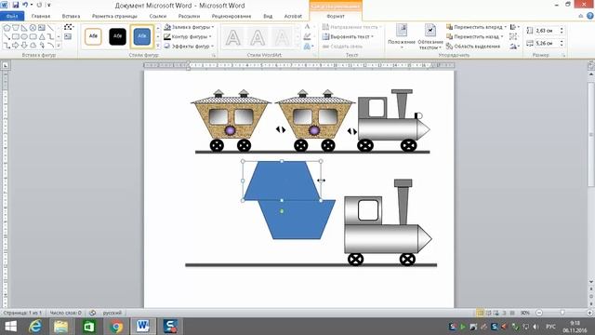595x335 pixels.
Task: Switch to the Главная tab
Action: (41, 17)
